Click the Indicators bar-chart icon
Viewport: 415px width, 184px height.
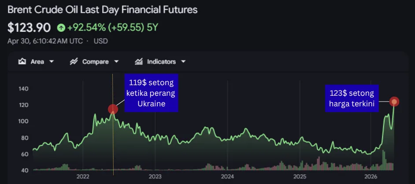139,62
